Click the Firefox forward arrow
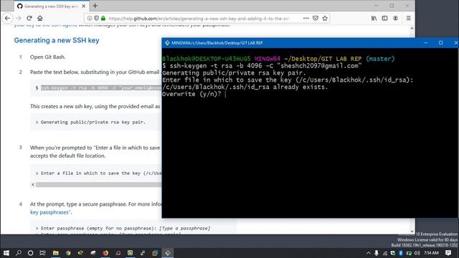 (19, 18)
